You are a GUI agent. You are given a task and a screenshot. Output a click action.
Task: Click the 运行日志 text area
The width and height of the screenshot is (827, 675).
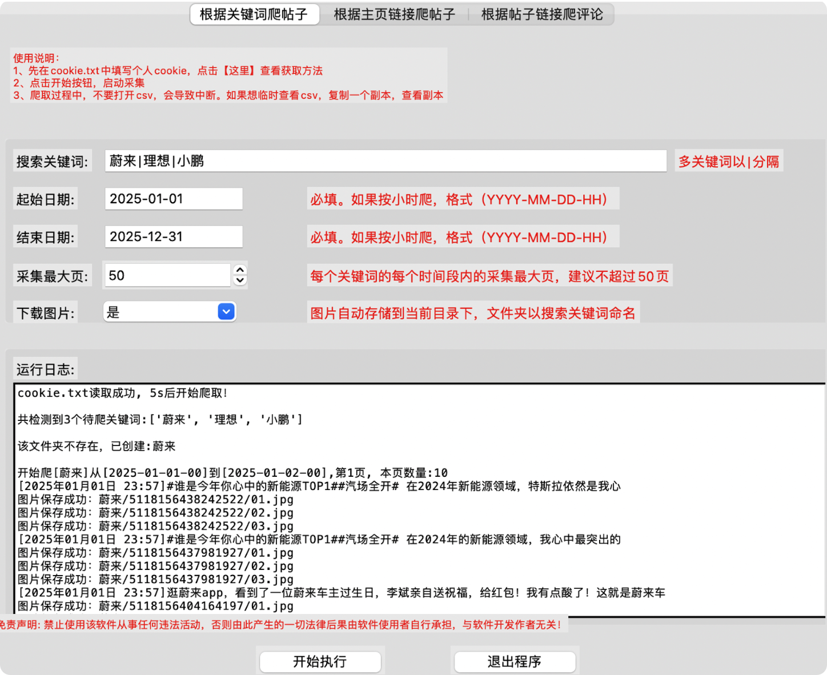pyautogui.click(x=419, y=500)
